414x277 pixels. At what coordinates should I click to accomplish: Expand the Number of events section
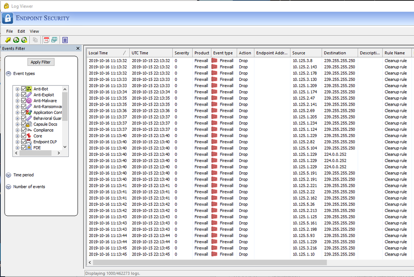click(x=8, y=186)
